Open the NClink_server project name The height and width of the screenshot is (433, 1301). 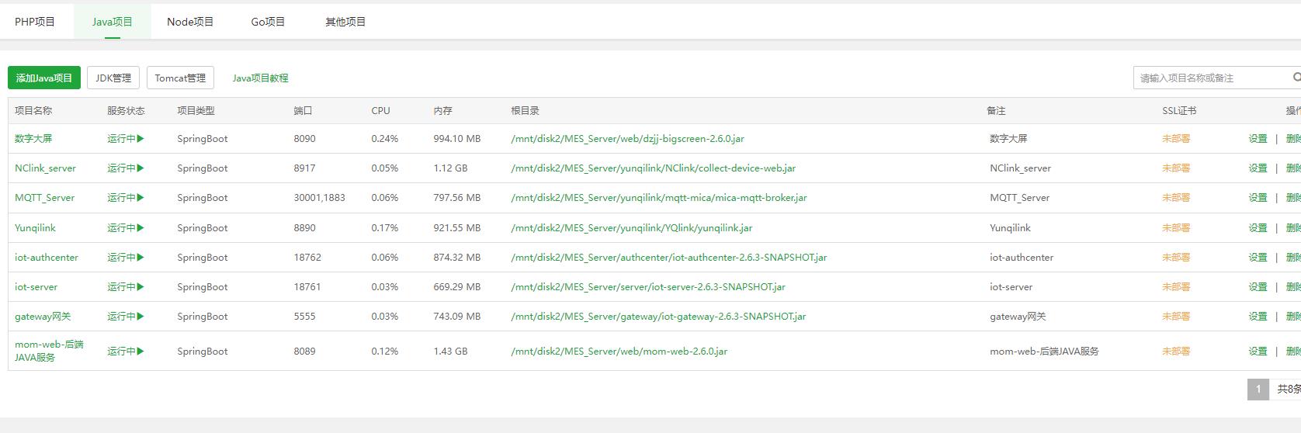click(x=45, y=168)
